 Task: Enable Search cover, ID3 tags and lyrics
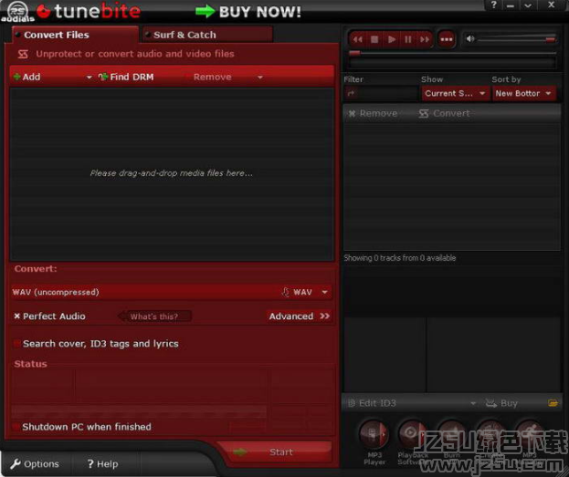[x=96, y=344]
